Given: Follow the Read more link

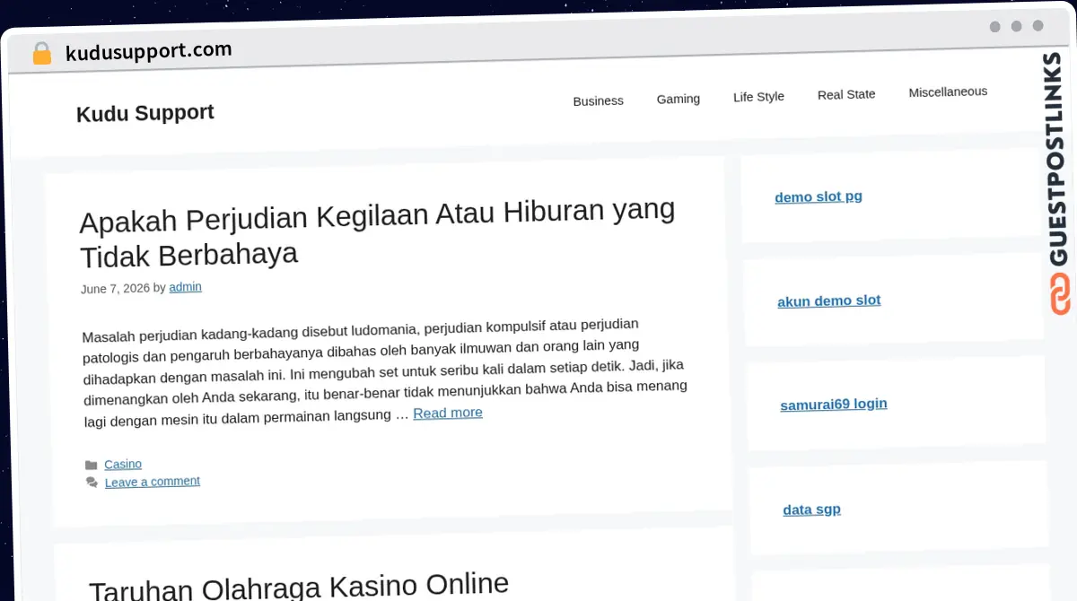Looking at the screenshot, I should pos(448,413).
